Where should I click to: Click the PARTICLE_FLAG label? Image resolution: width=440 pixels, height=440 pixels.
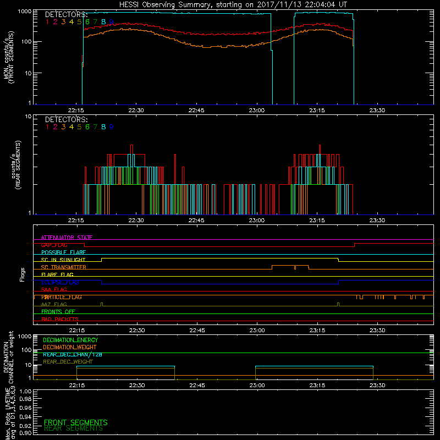pyautogui.click(x=62, y=297)
